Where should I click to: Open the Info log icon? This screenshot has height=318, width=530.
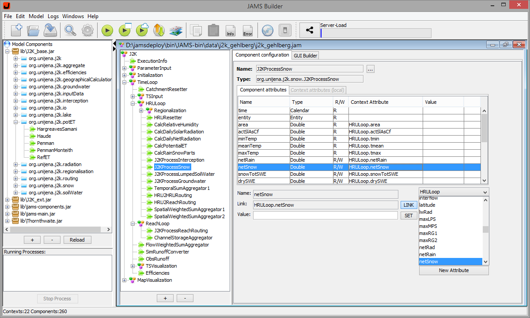click(231, 30)
